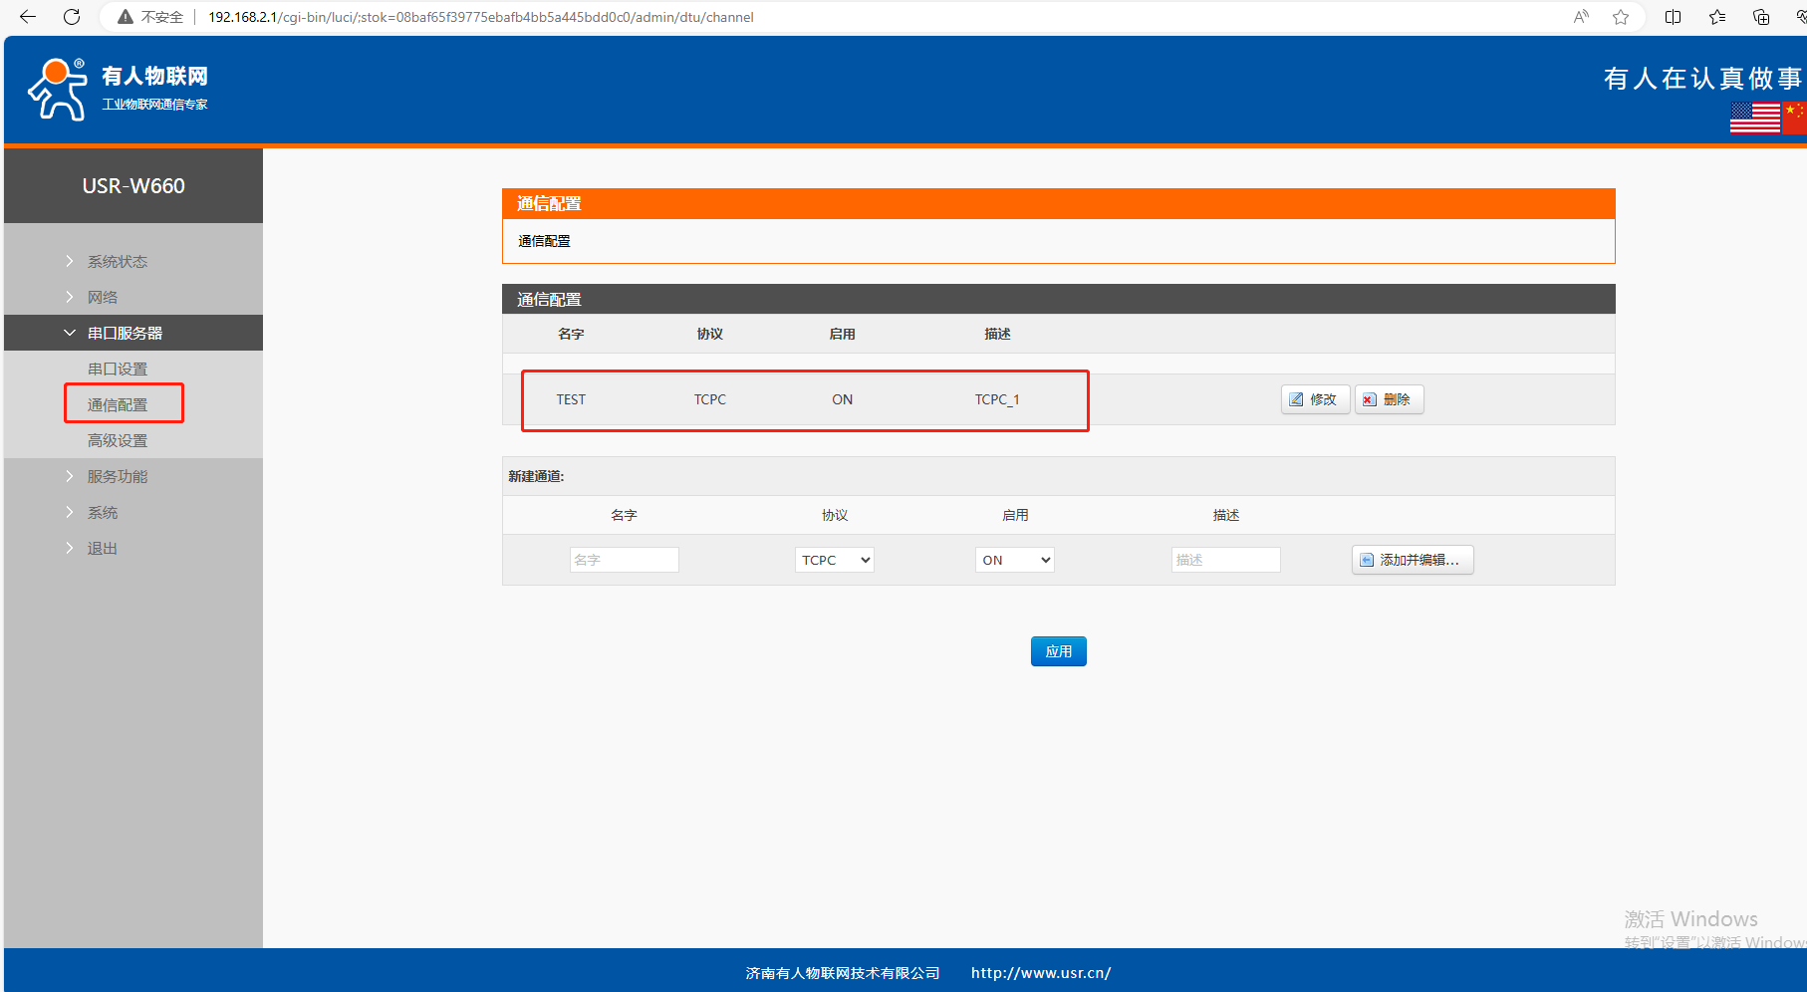Screen dimensions: 1807x992
Task: Open the 启用 ON enable dropdown
Action: coord(1014,560)
